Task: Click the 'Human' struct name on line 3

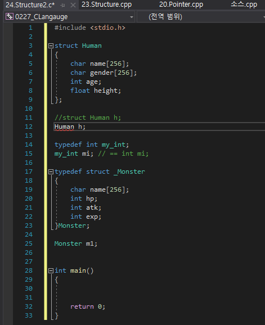Action: [x=92, y=46]
